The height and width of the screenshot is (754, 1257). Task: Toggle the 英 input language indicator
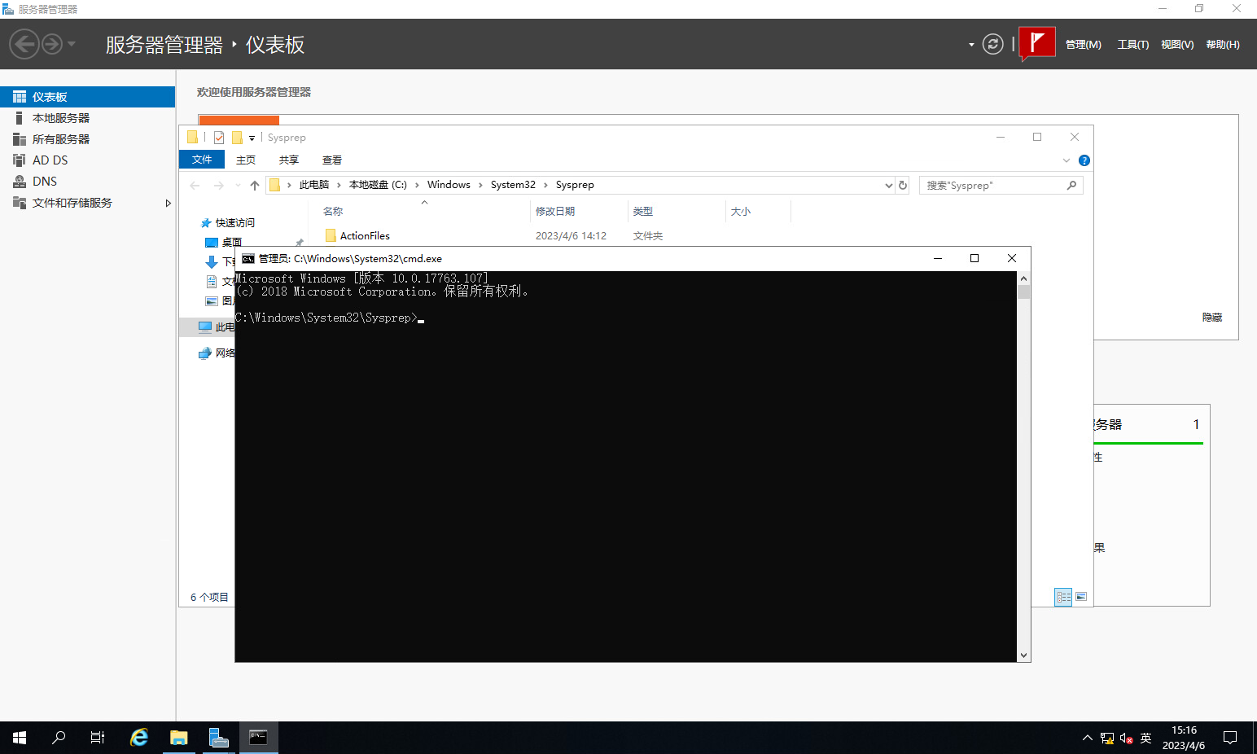pyautogui.click(x=1145, y=738)
